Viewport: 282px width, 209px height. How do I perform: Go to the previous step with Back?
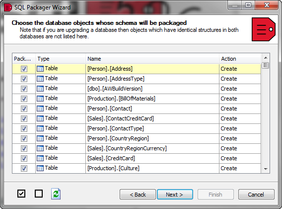(138, 195)
